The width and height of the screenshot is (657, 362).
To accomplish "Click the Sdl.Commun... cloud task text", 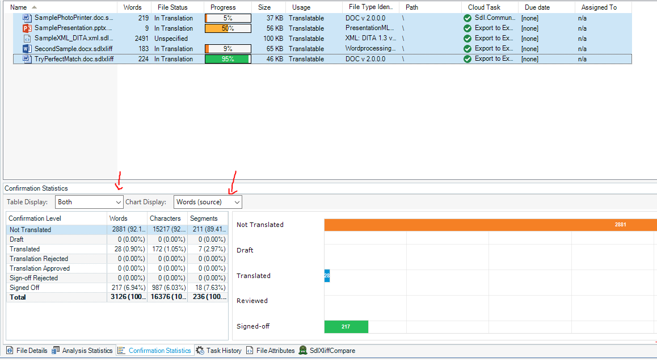I will [495, 18].
